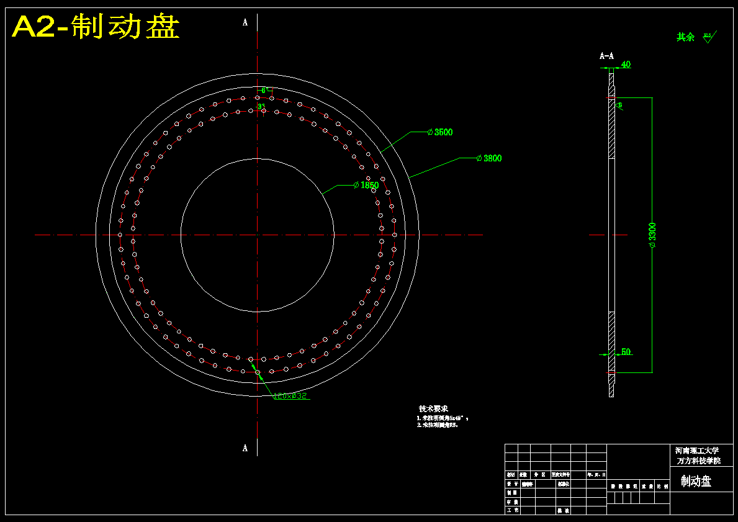Select the ⌀3500 diameter dimension label
Viewport: 738px width, 522px height.
(441, 132)
